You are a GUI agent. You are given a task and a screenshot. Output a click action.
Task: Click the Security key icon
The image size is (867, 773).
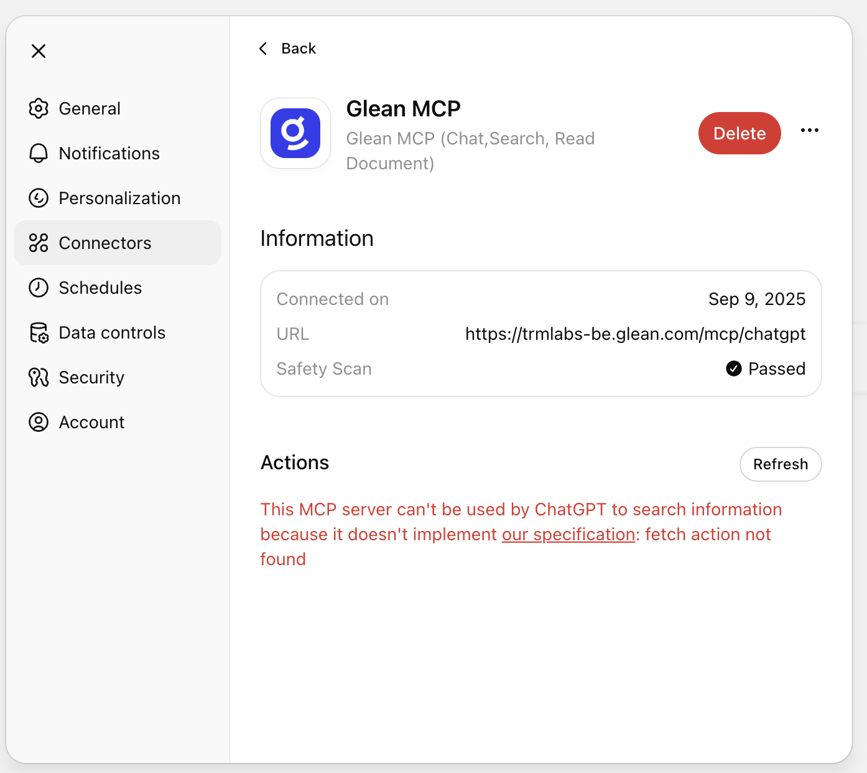point(39,377)
